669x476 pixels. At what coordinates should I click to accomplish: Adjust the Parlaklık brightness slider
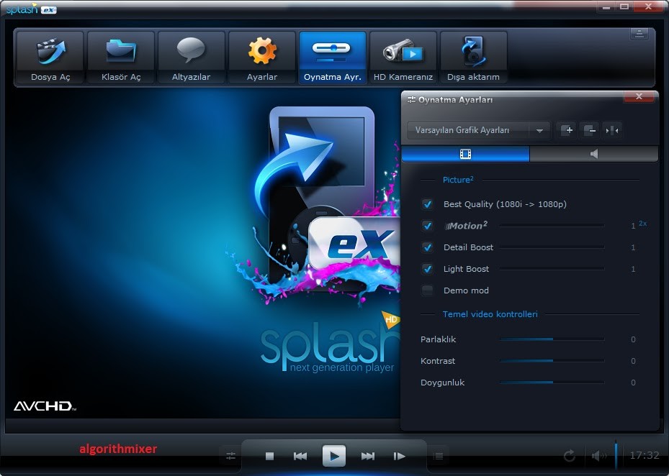[x=552, y=339]
